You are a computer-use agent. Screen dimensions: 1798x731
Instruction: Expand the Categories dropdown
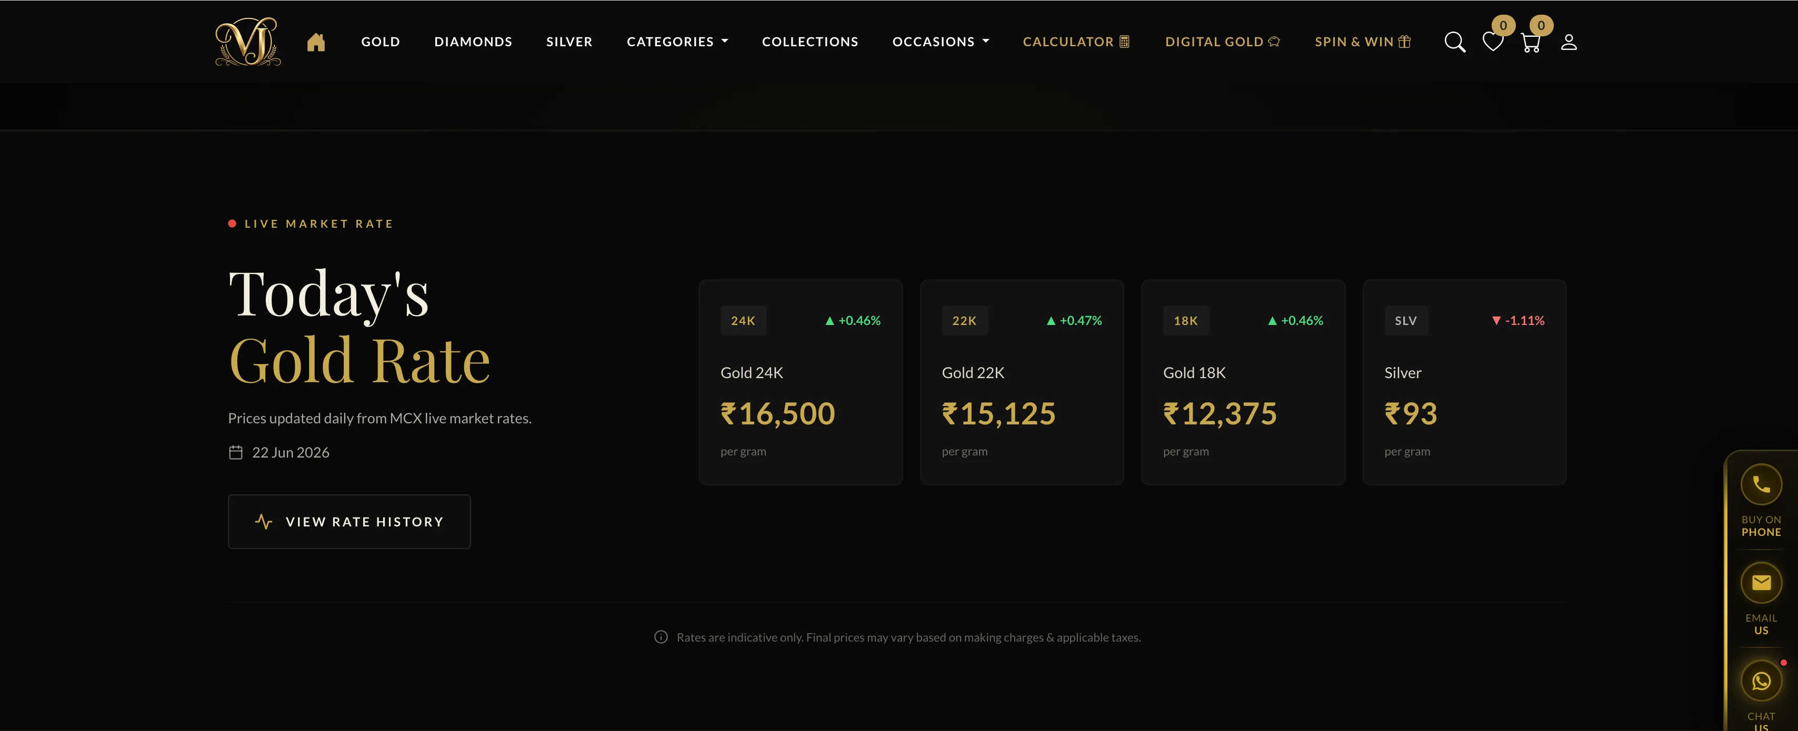click(x=677, y=42)
